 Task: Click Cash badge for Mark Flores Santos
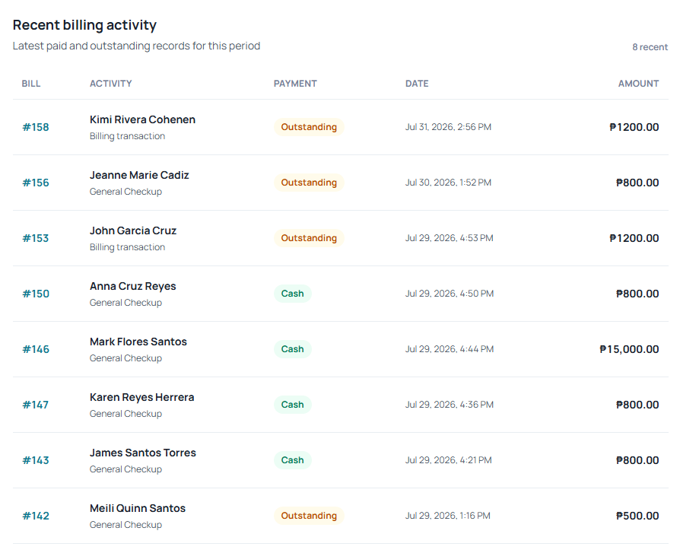click(292, 349)
